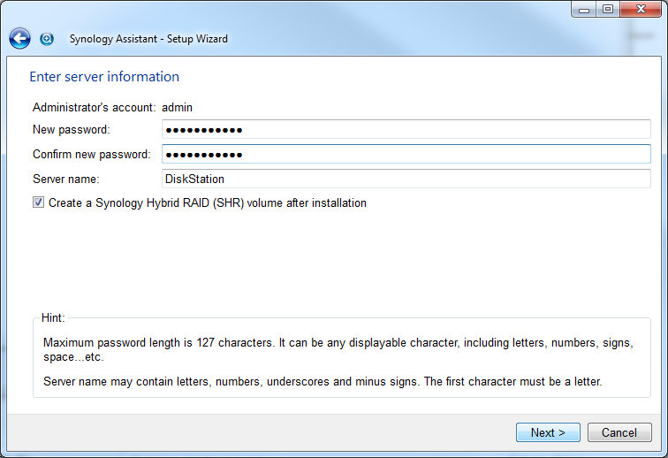Click the Server name label

pyautogui.click(x=66, y=179)
